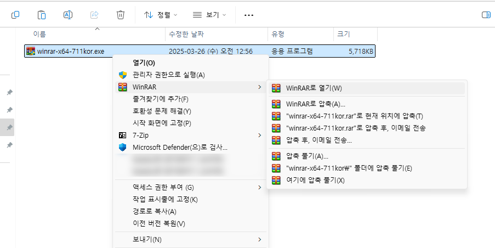Expand the 7-Zip submenu arrow

point(259,135)
